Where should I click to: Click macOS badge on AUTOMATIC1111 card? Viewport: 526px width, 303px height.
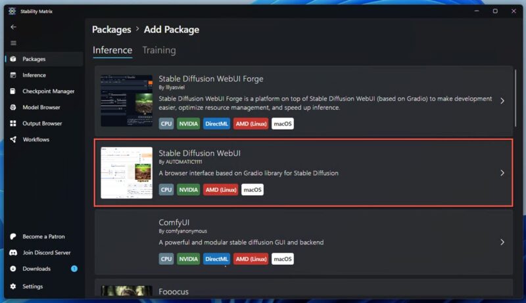(x=252, y=190)
